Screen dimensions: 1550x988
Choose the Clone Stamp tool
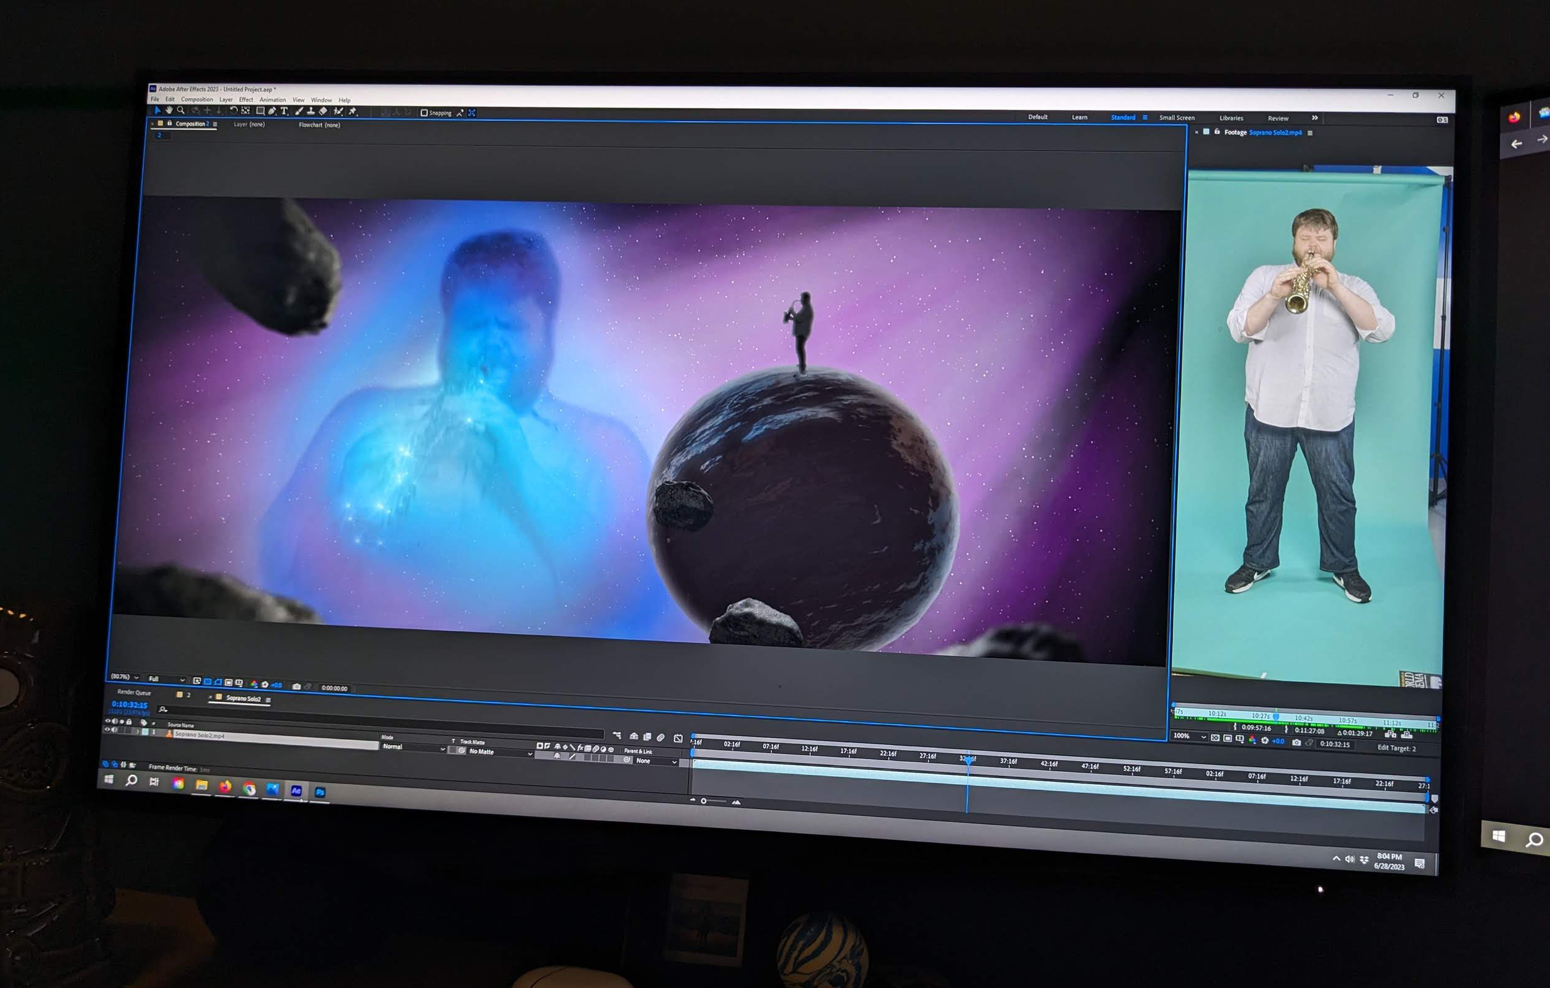pyautogui.click(x=311, y=113)
